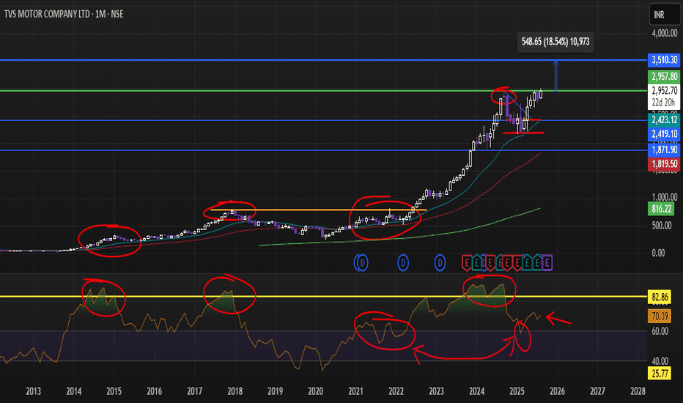Click the 2022 label on time axis
The width and height of the screenshot is (683, 403).
[x=396, y=391]
